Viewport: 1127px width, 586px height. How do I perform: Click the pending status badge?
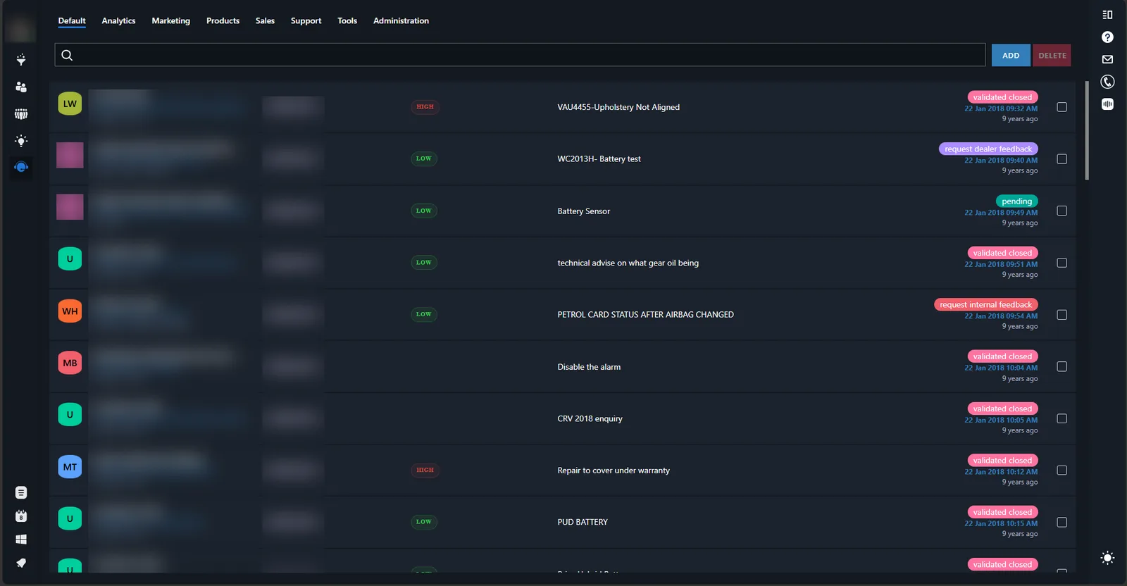tap(1017, 201)
